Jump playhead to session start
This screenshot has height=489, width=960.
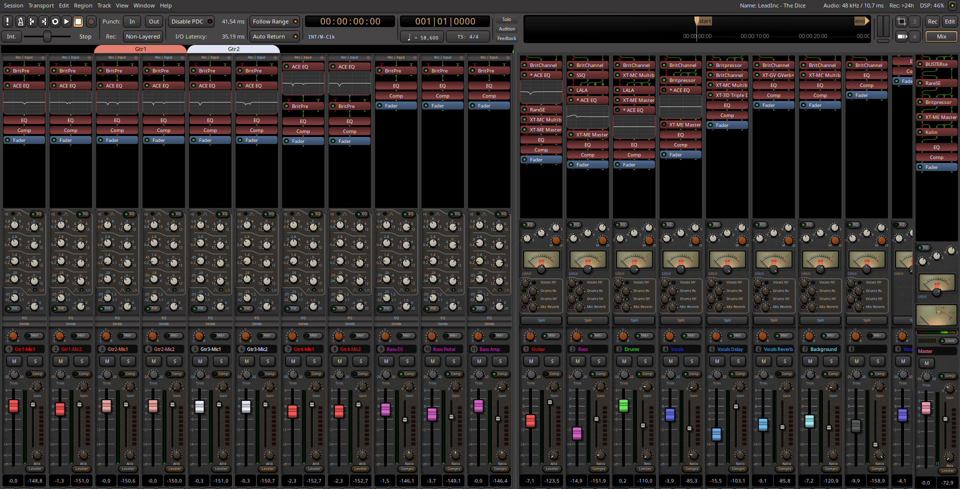32,21
